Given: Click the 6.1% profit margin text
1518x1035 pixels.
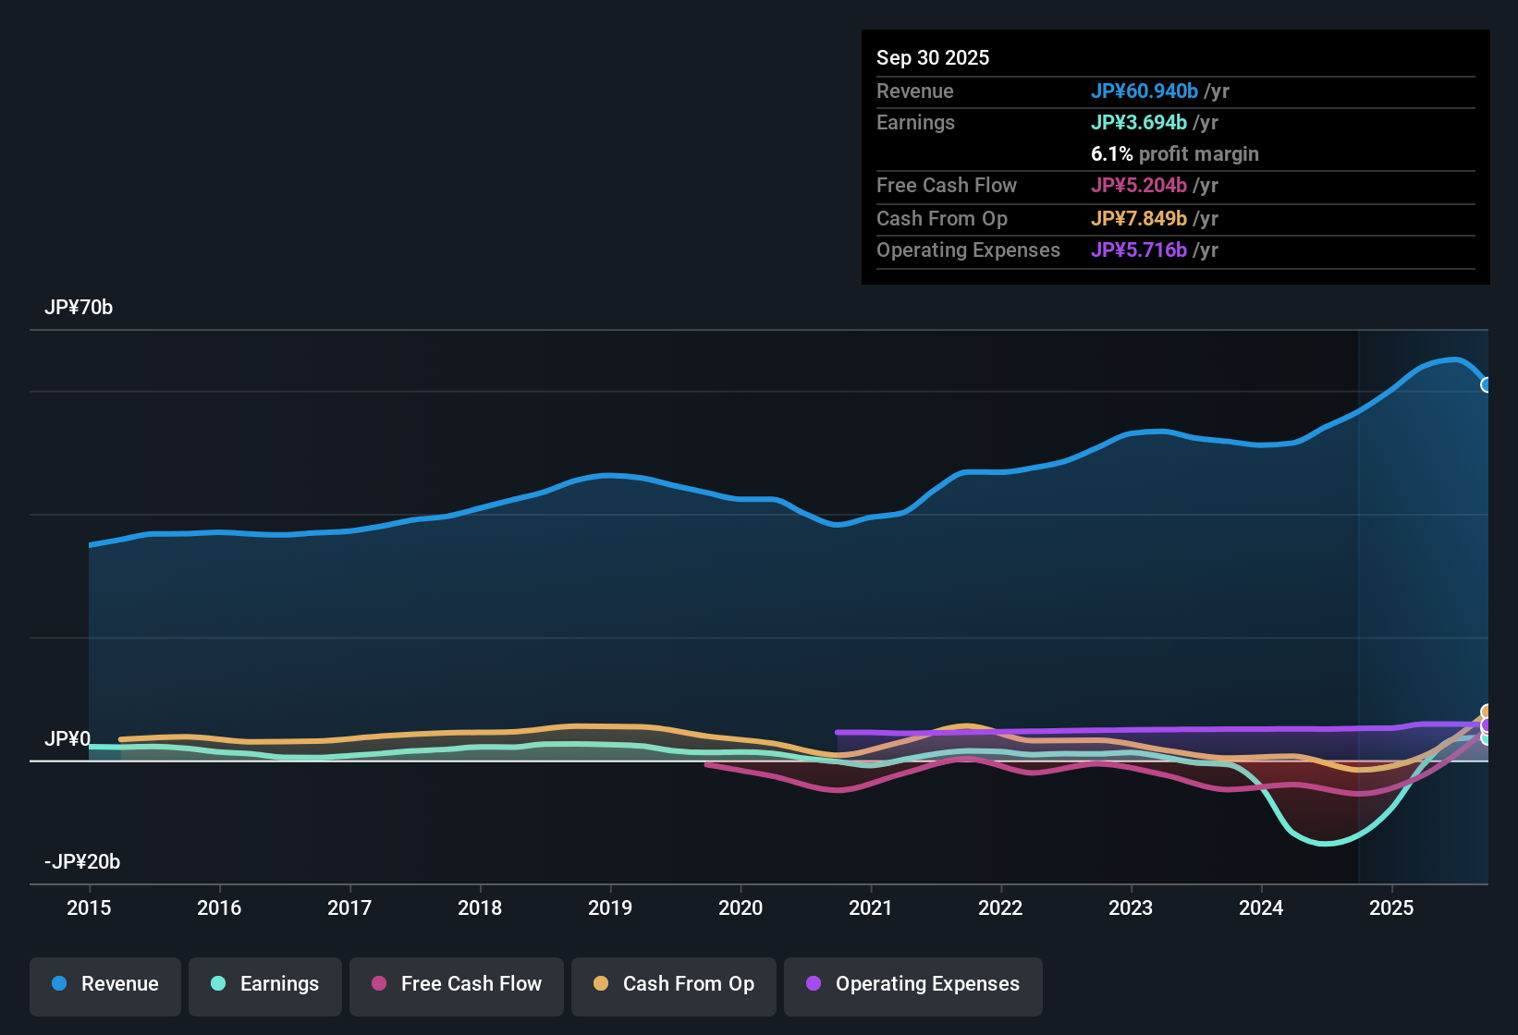Looking at the screenshot, I should click(1174, 154).
